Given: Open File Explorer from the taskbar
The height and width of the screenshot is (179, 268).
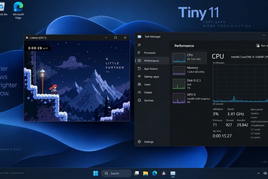Looking at the screenshot, I should coord(146,173).
